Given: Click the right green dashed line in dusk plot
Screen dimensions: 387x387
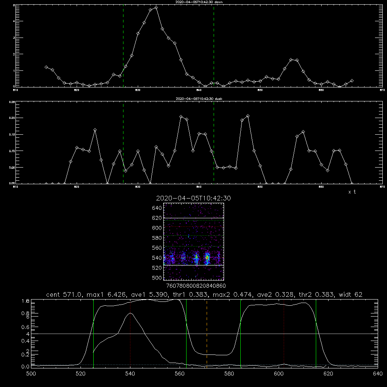Looking at the screenshot, I should pos(214,142).
